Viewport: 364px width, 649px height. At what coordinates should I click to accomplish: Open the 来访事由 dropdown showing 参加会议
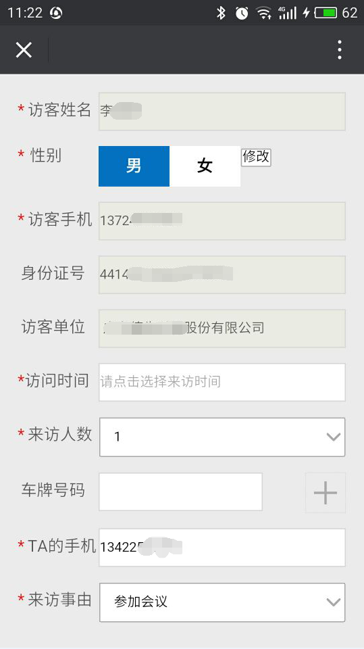[222, 602]
